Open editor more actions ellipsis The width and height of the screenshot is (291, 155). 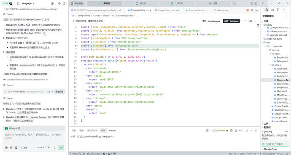point(256,10)
